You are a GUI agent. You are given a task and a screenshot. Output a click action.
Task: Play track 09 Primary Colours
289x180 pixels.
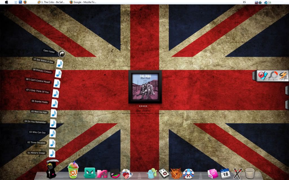click(58, 74)
